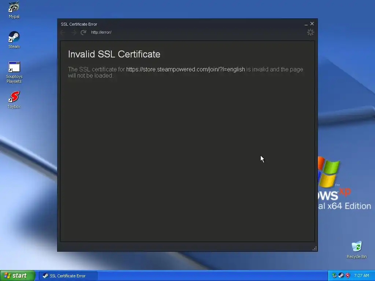Click the red security shield tray icon
Viewport: 375px width, 281px height.
point(348,276)
